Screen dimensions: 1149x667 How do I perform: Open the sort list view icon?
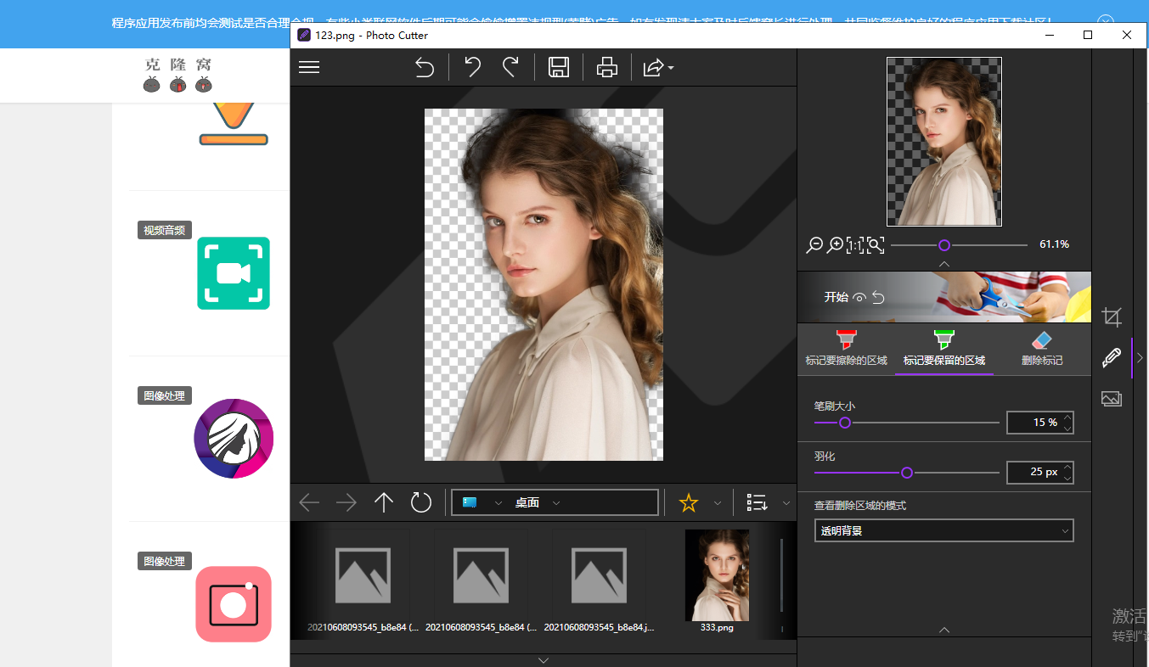[x=757, y=502]
